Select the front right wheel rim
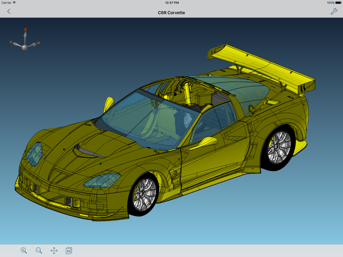This screenshot has height=257, width=343. 144,194
